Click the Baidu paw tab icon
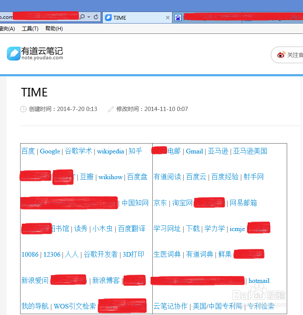 pos(178,18)
